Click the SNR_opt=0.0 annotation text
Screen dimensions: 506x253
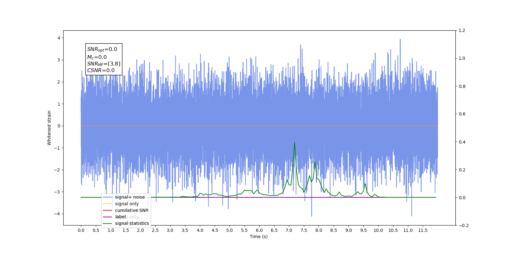coord(102,49)
